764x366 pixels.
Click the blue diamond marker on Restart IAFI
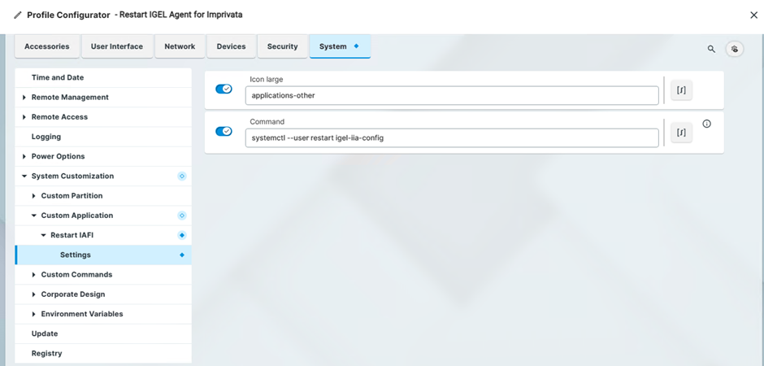(x=182, y=235)
